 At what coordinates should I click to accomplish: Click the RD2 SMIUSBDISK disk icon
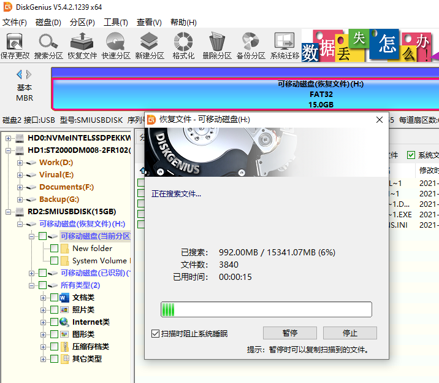[20, 212]
